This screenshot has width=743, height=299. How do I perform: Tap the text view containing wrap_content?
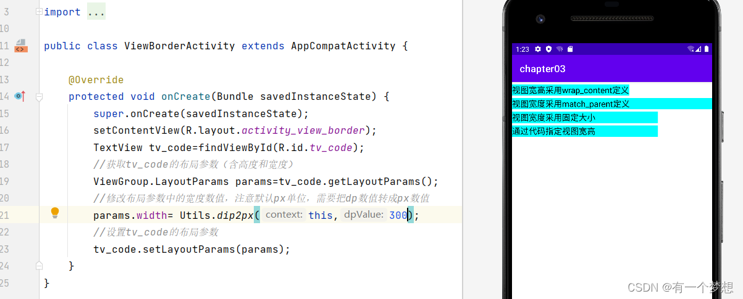pyautogui.click(x=571, y=90)
